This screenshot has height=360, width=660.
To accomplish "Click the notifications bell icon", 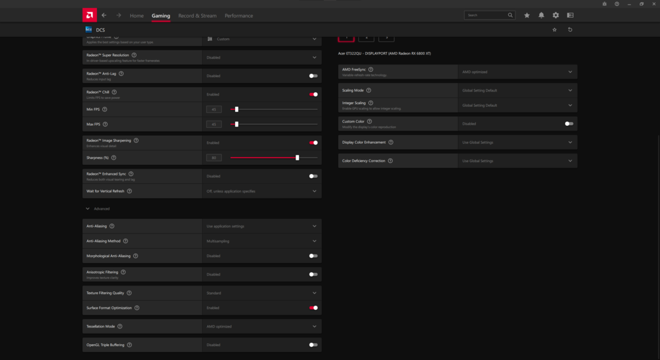I will pos(541,15).
